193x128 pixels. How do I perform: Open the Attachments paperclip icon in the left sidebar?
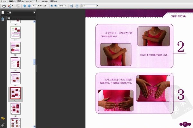[3, 125]
